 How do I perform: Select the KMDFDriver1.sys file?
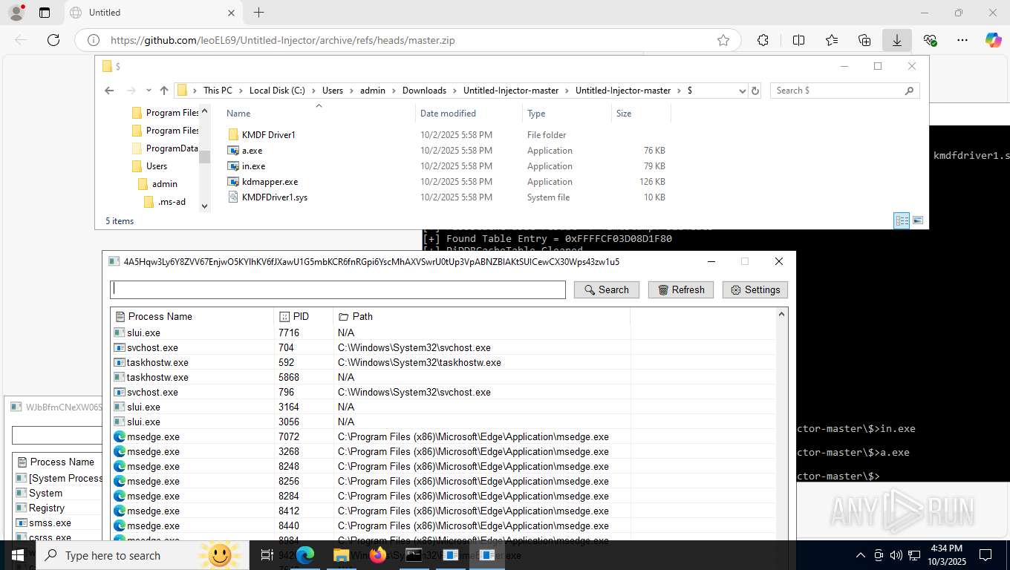coord(274,197)
